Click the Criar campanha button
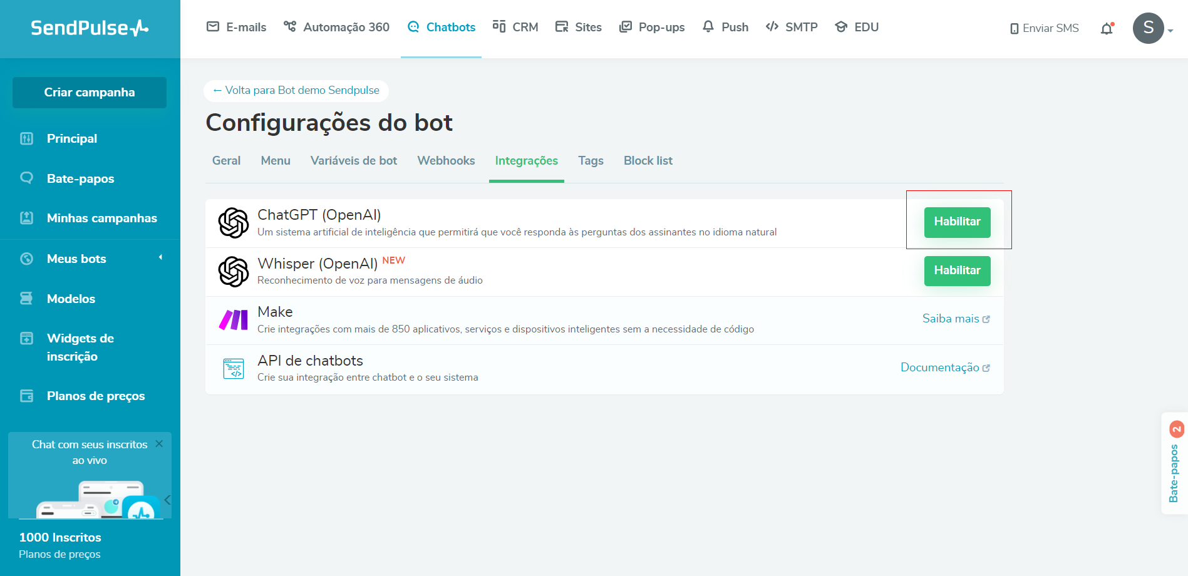This screenshot has height=576, width=1188. tap(89, 92)
